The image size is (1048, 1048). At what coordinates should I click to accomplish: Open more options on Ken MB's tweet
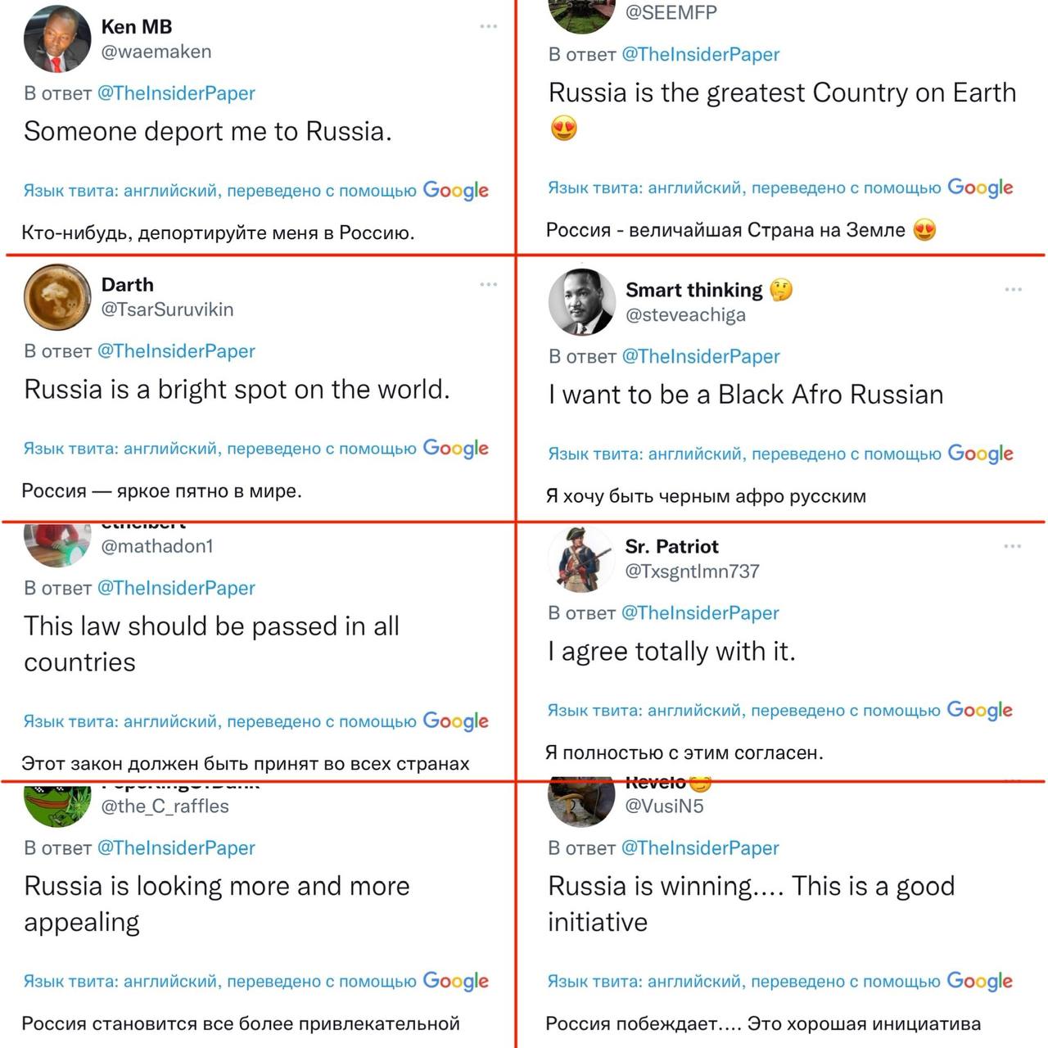[x=489, y=26]
